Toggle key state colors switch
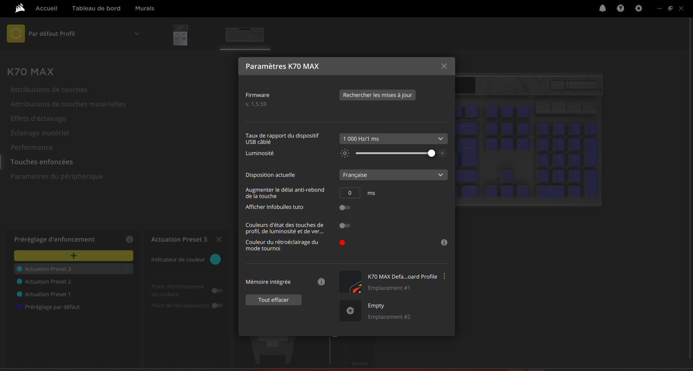693x371 pixels. [345, 226]
